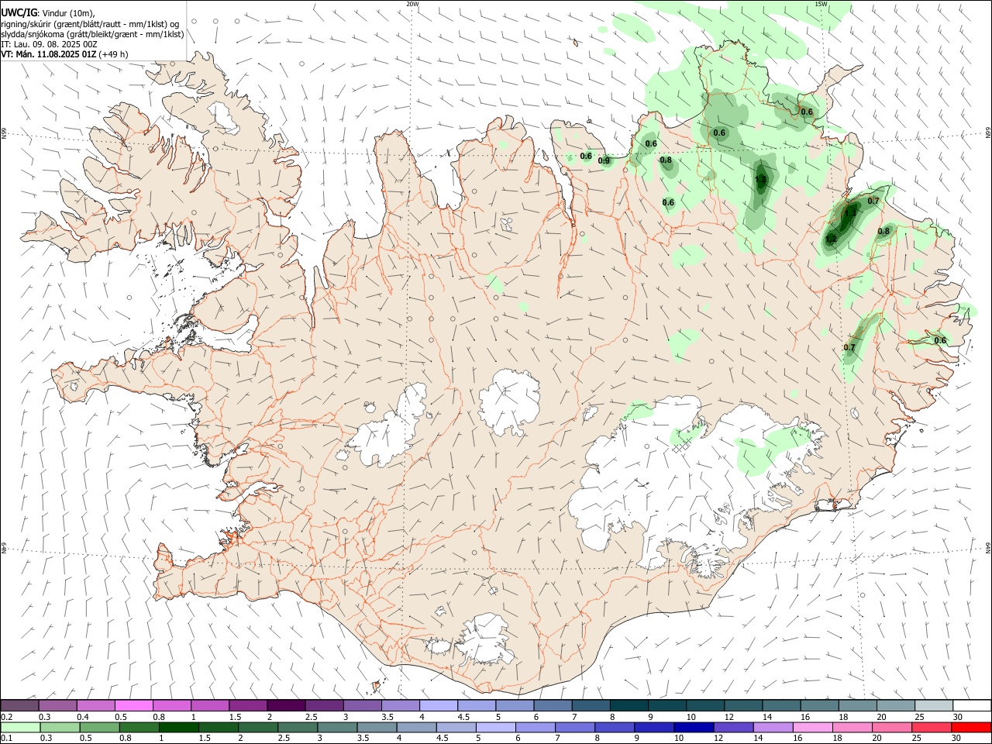Click the valid time 'VT: Mán. 11.08.2025 01Z'
Image resolution: width=992 pixels, height=744 pixels.
[x=48, y=54]
